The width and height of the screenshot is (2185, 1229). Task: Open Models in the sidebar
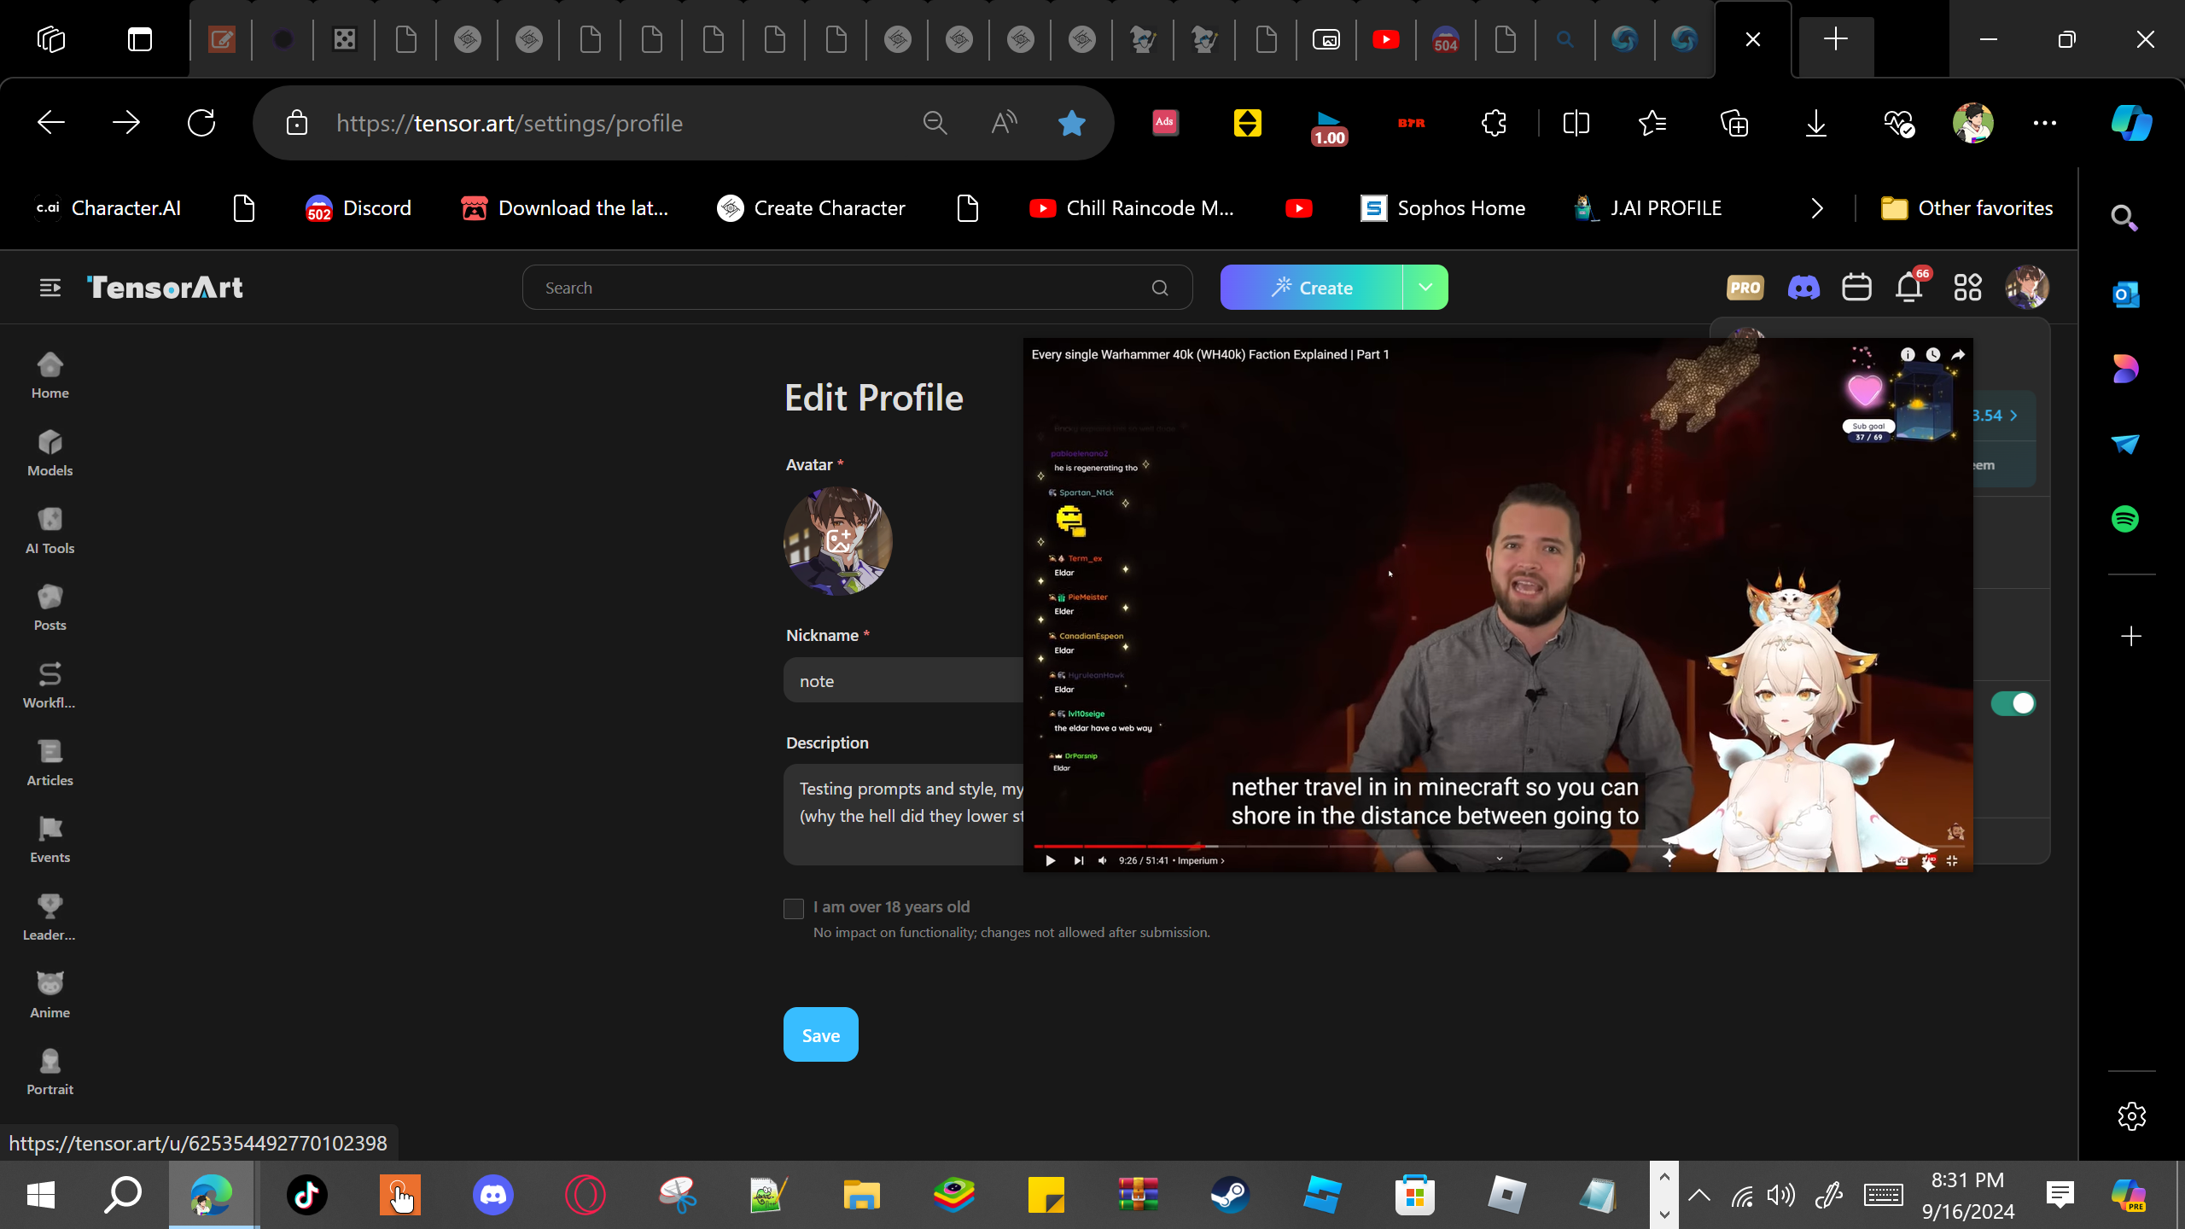50,453
